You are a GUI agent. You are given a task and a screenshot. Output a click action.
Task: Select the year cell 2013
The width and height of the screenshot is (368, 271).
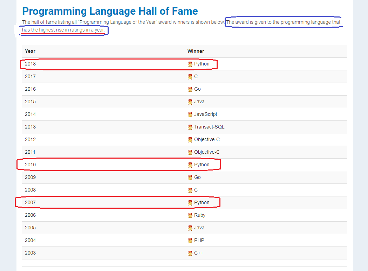coord(30,127)
